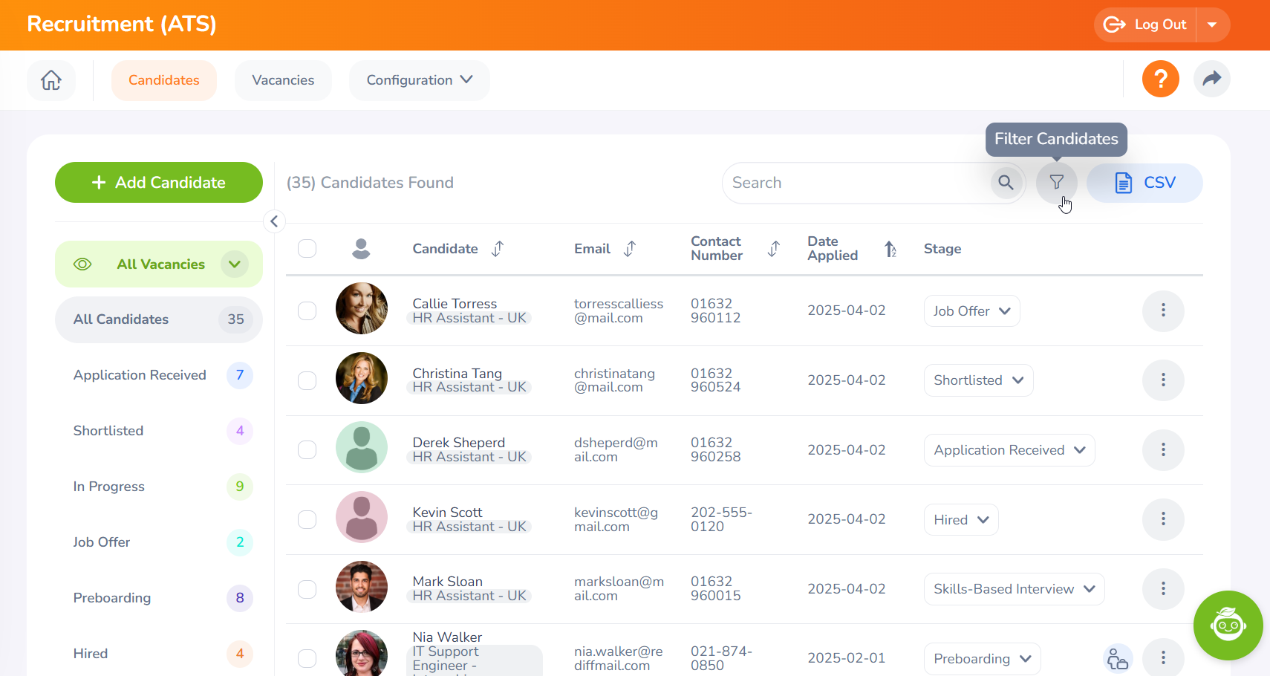1270x676 pixels.
Task: Open the orange help question mark icon
Action: click(1160, 79)
